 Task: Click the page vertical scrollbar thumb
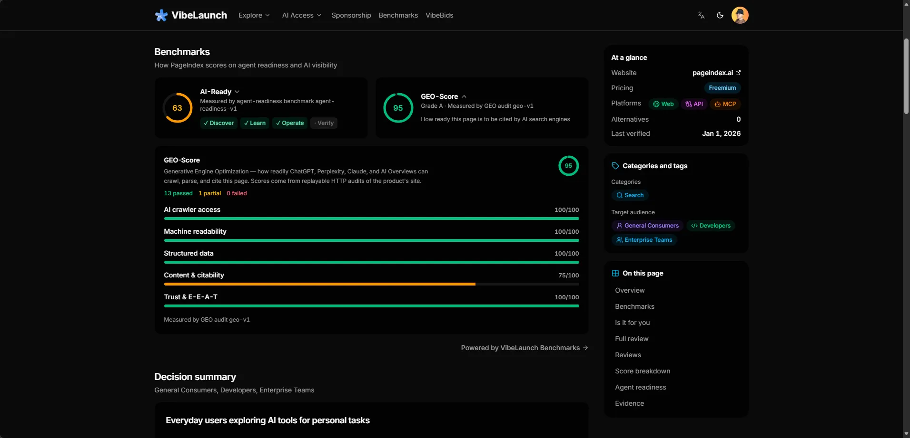click(x=906, y=76)
